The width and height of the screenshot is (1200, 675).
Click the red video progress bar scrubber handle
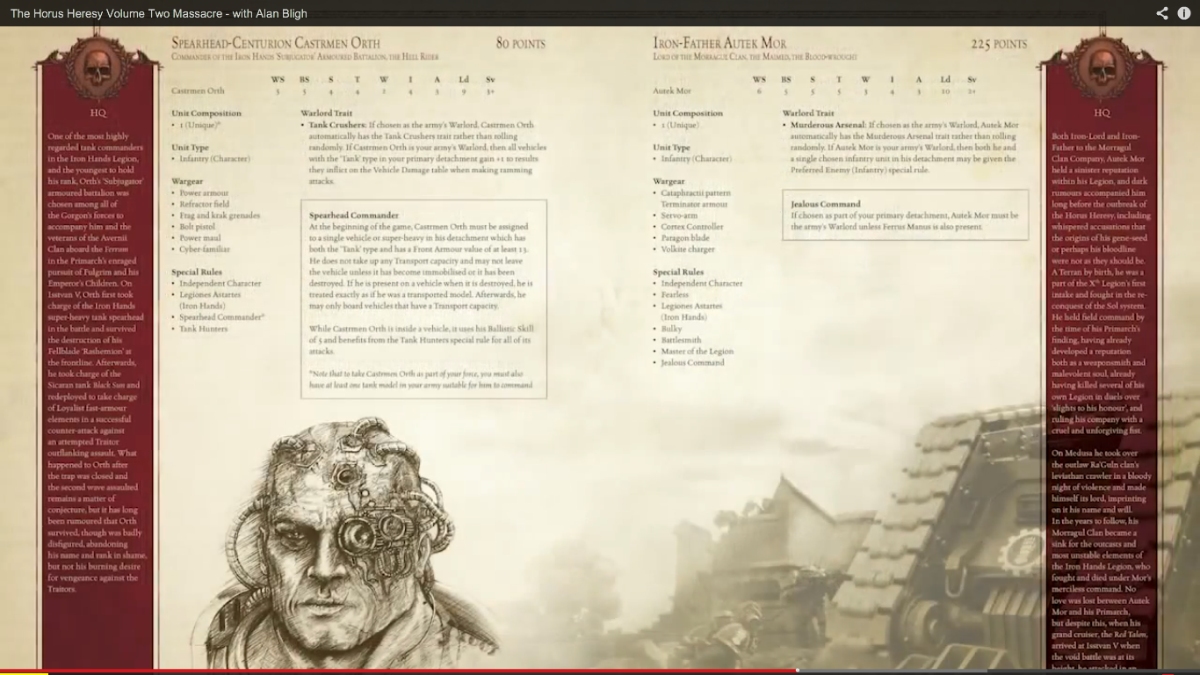[798, 671]
